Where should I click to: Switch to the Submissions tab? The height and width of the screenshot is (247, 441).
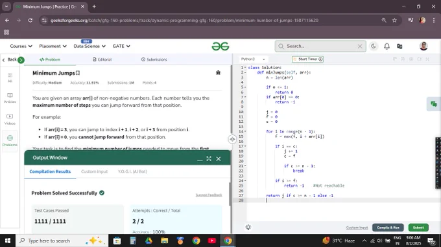pos(154,59)
